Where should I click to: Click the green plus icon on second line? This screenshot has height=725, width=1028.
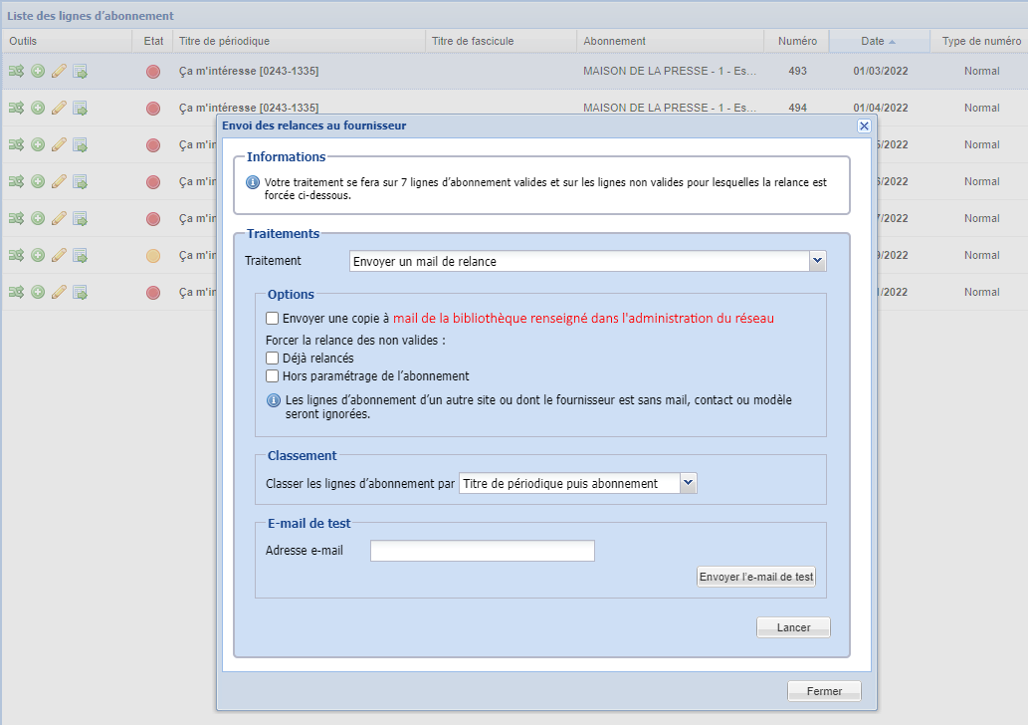pyautogui.click(x=36, y=108)
